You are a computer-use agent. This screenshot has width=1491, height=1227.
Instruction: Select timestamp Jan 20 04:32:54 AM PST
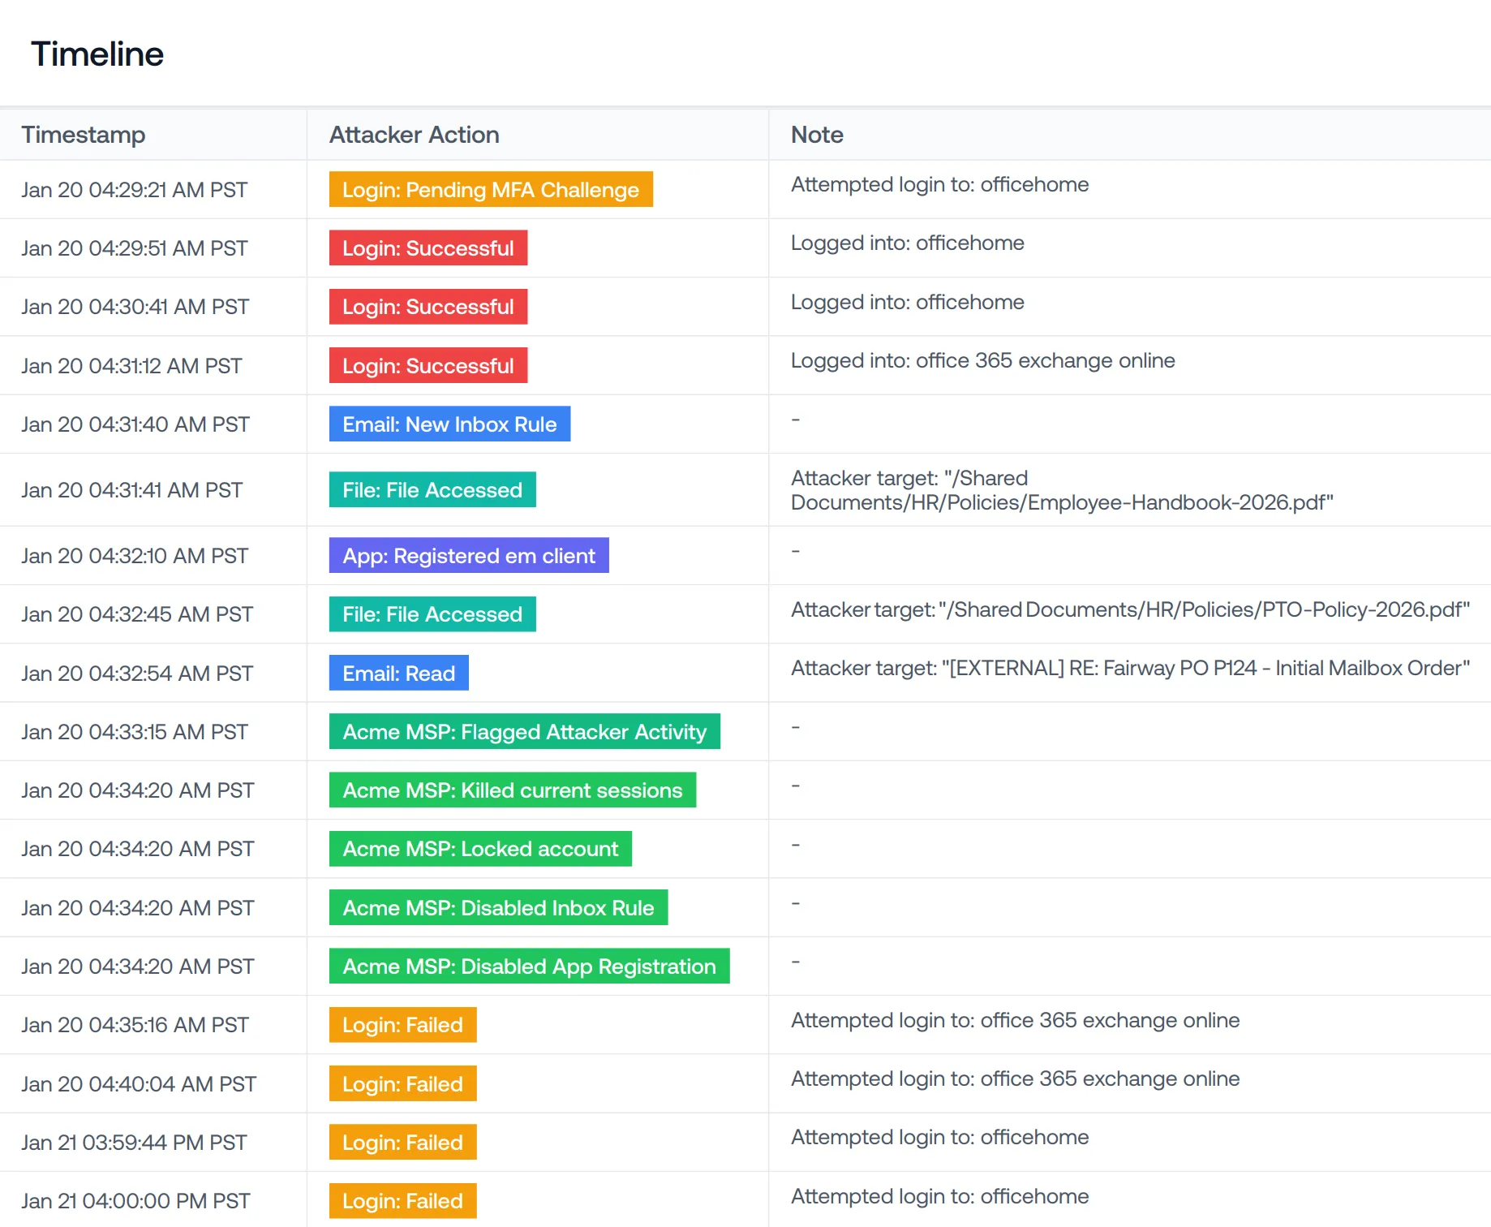[137, 674]
